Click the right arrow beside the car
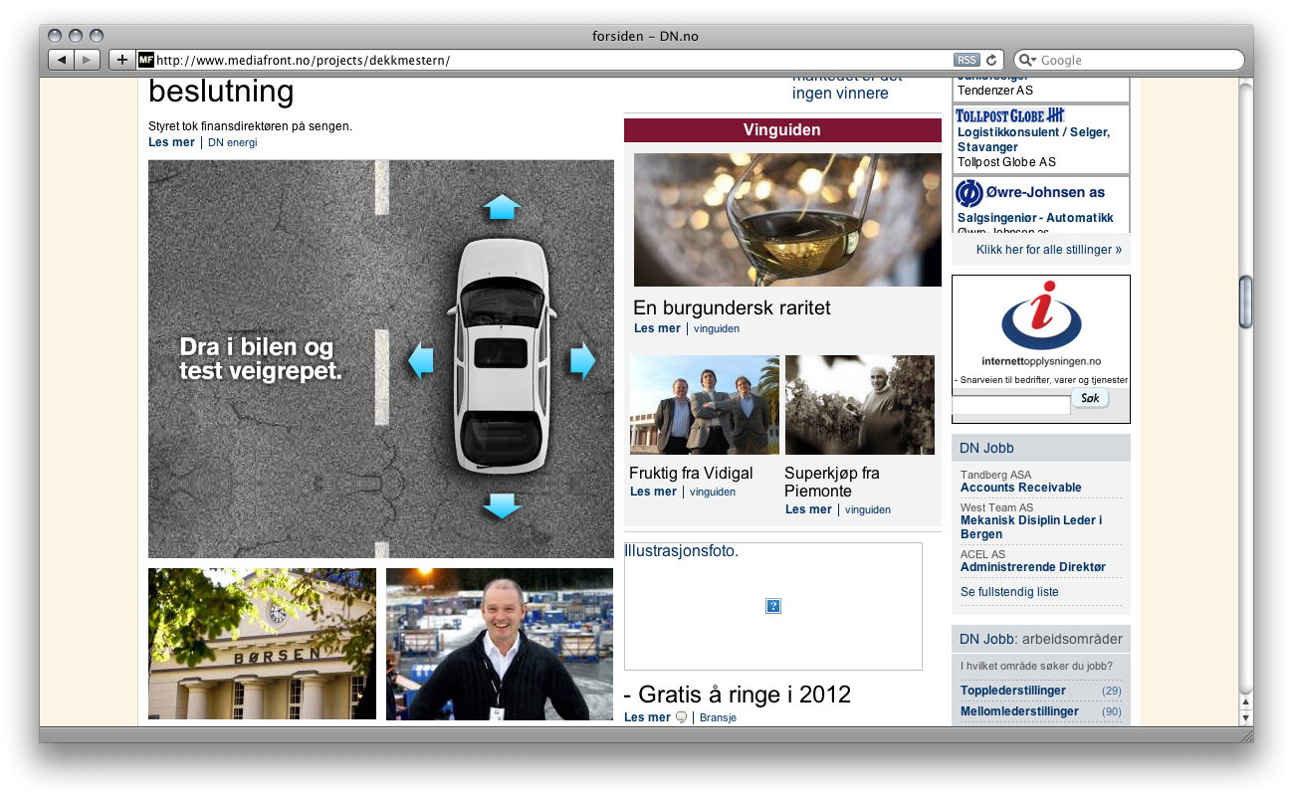This screenshot has height=797, width=1293. (x=582, y=360)
